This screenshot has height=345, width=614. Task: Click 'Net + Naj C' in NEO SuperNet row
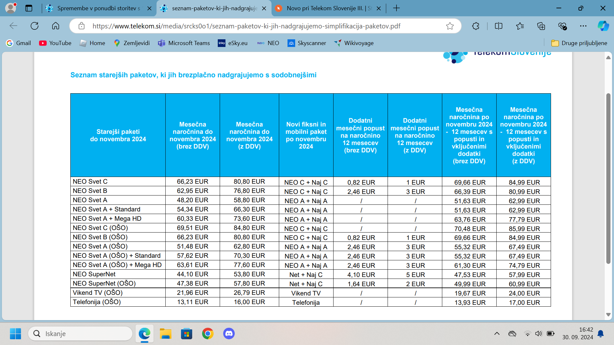(306, 275)
